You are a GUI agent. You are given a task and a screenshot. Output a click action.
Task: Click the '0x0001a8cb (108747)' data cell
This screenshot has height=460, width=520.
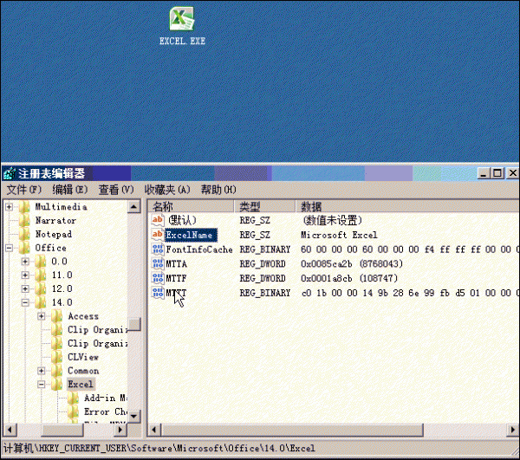(349, 278)
